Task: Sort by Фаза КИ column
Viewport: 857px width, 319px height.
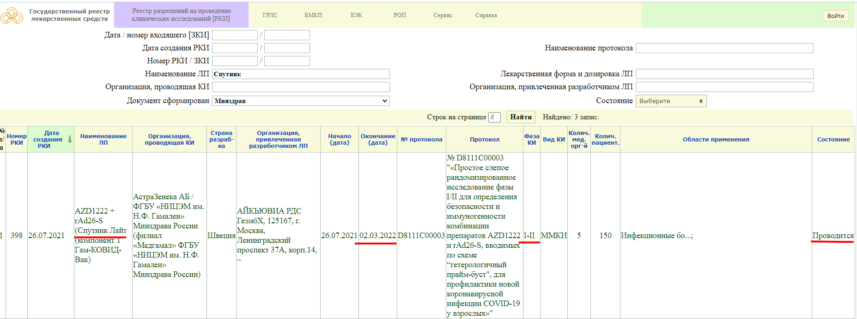Action: [x=532, y=139]
